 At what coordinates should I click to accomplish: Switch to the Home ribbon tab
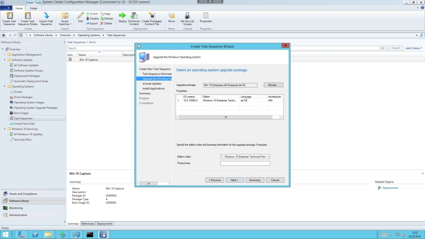pyautogui.click(x=19, y=8)
